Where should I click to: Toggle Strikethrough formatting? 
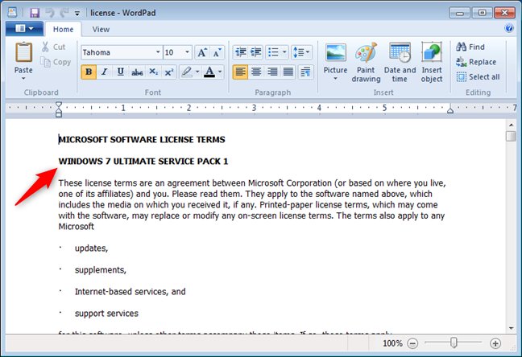(x=137, y=72)
